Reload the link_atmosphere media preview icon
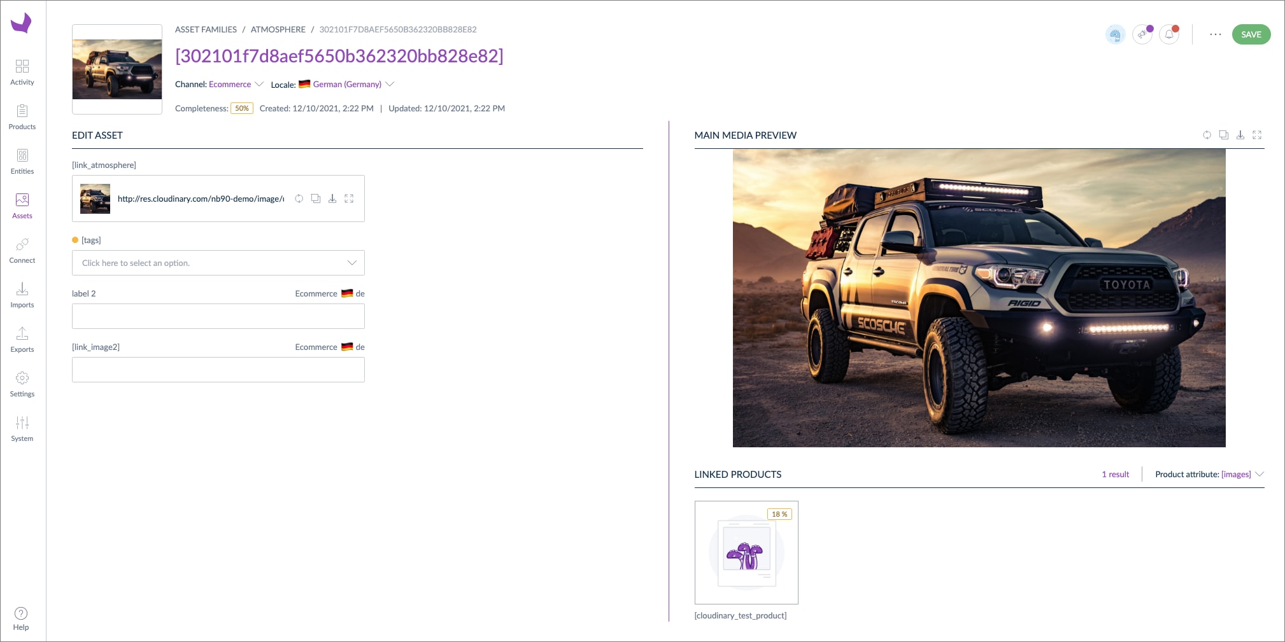 (299, 199)
